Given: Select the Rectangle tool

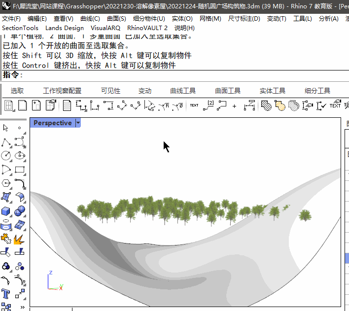Looking at the screenshot, I should tap(20, 170).
